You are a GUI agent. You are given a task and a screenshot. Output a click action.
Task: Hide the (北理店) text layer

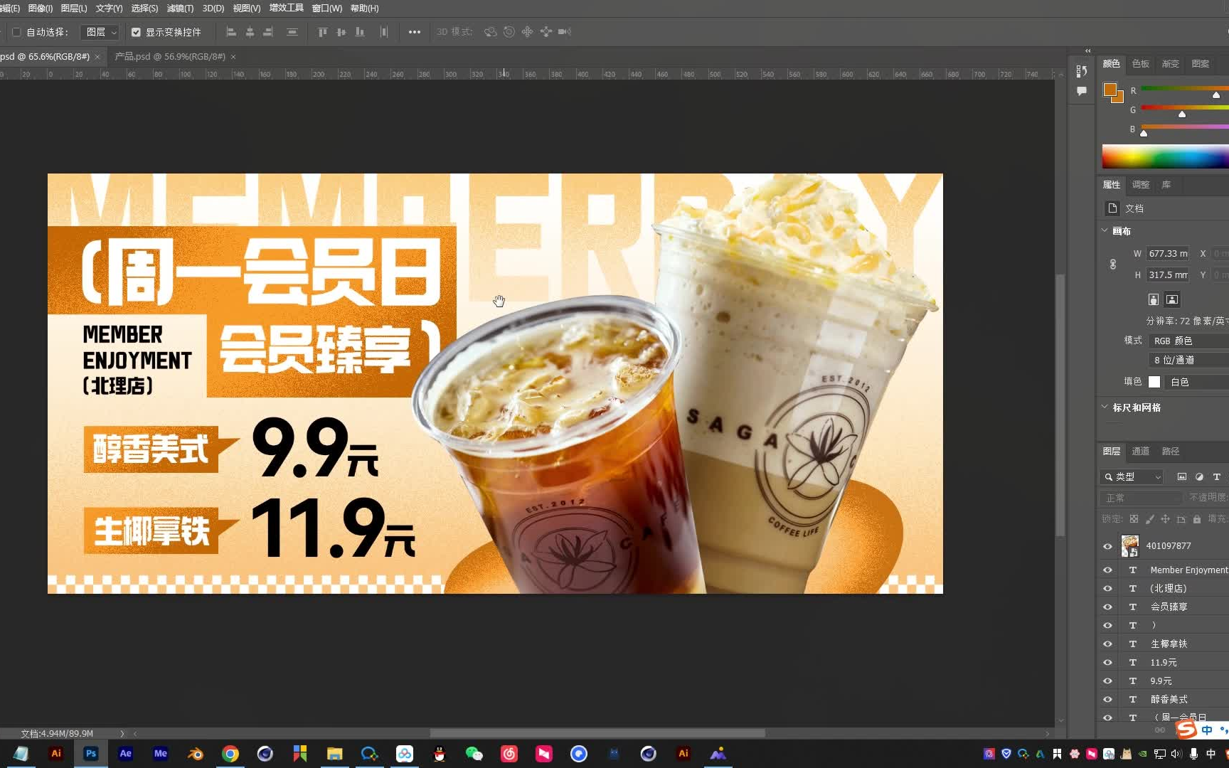1107,589
